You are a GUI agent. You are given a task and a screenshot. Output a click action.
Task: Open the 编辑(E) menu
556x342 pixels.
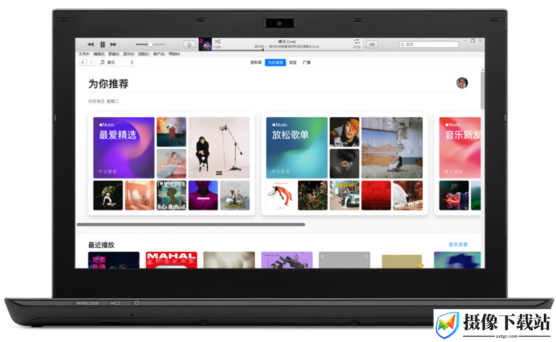(x=99, y=54)
